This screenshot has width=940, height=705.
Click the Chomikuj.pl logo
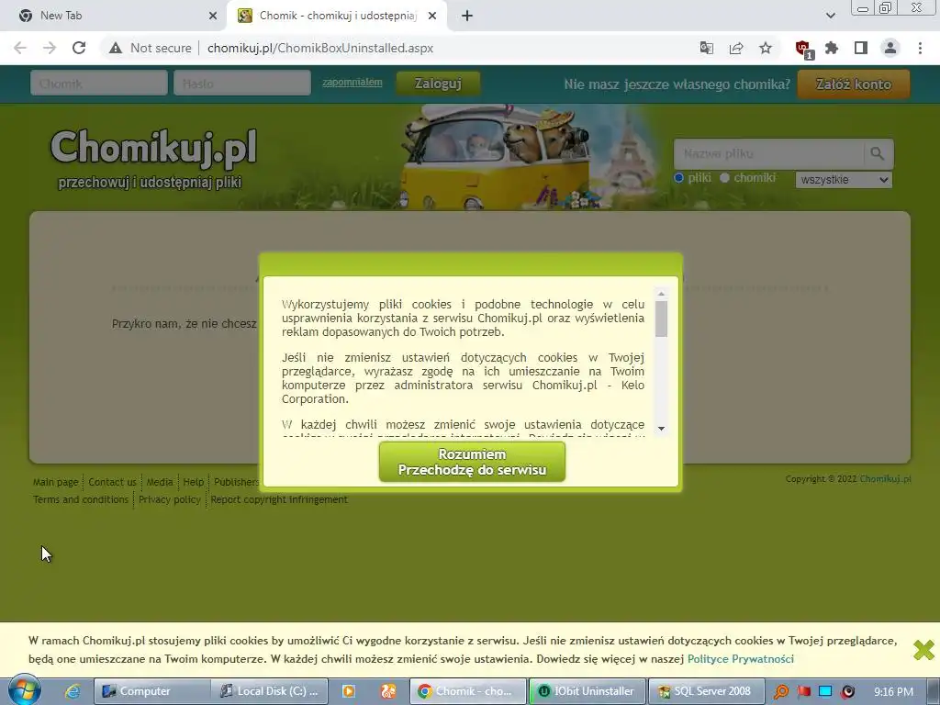point(153,148)
